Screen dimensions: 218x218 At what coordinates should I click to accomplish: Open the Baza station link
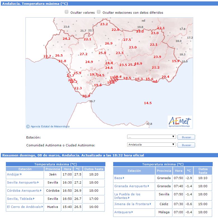click(119, 178)
